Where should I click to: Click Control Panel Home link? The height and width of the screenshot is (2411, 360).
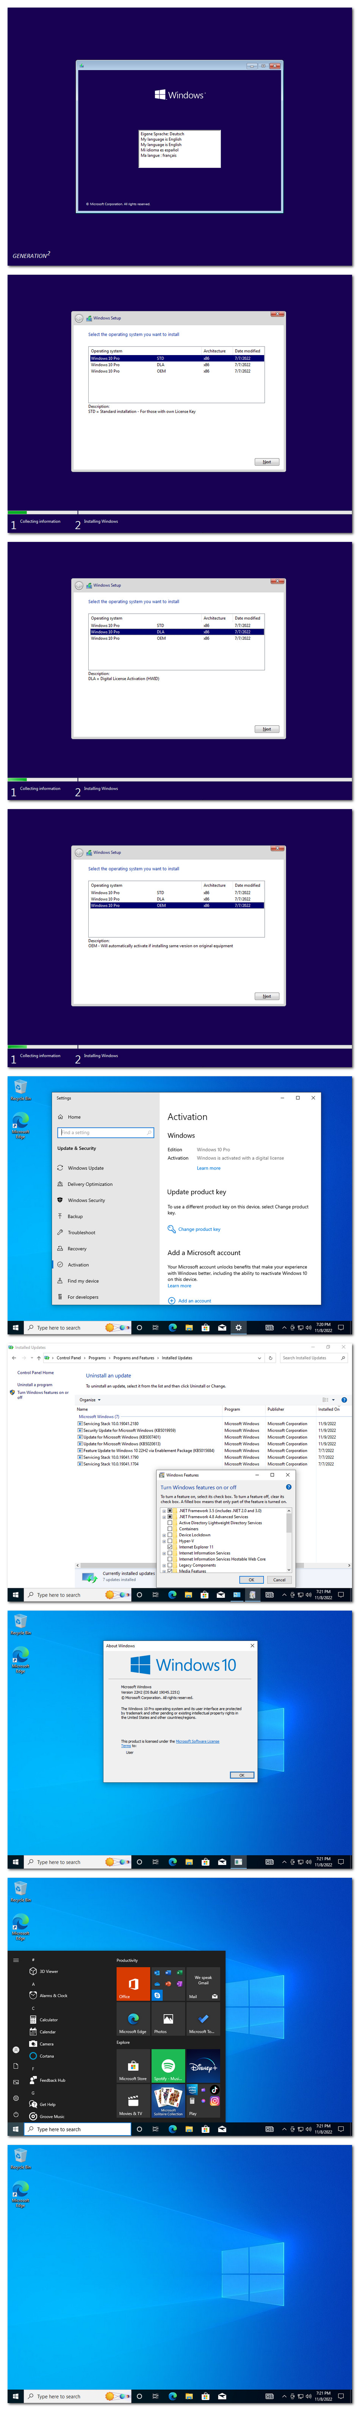click(36, 1373)
